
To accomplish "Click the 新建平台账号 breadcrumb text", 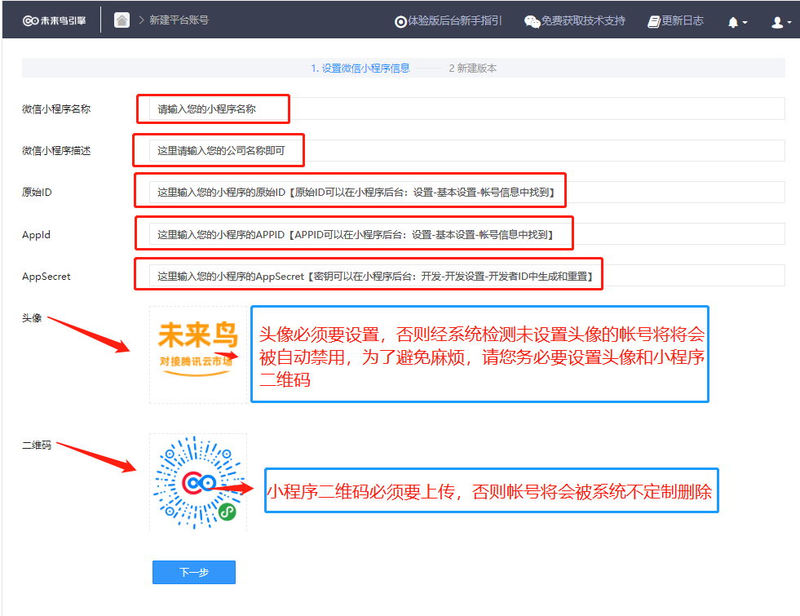I will [x=179, y=20].
